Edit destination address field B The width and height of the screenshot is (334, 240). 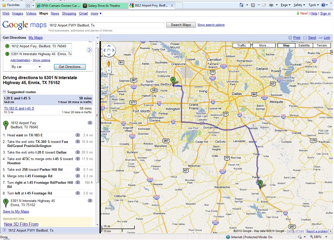pyautogui.click(x=41, y=54)
